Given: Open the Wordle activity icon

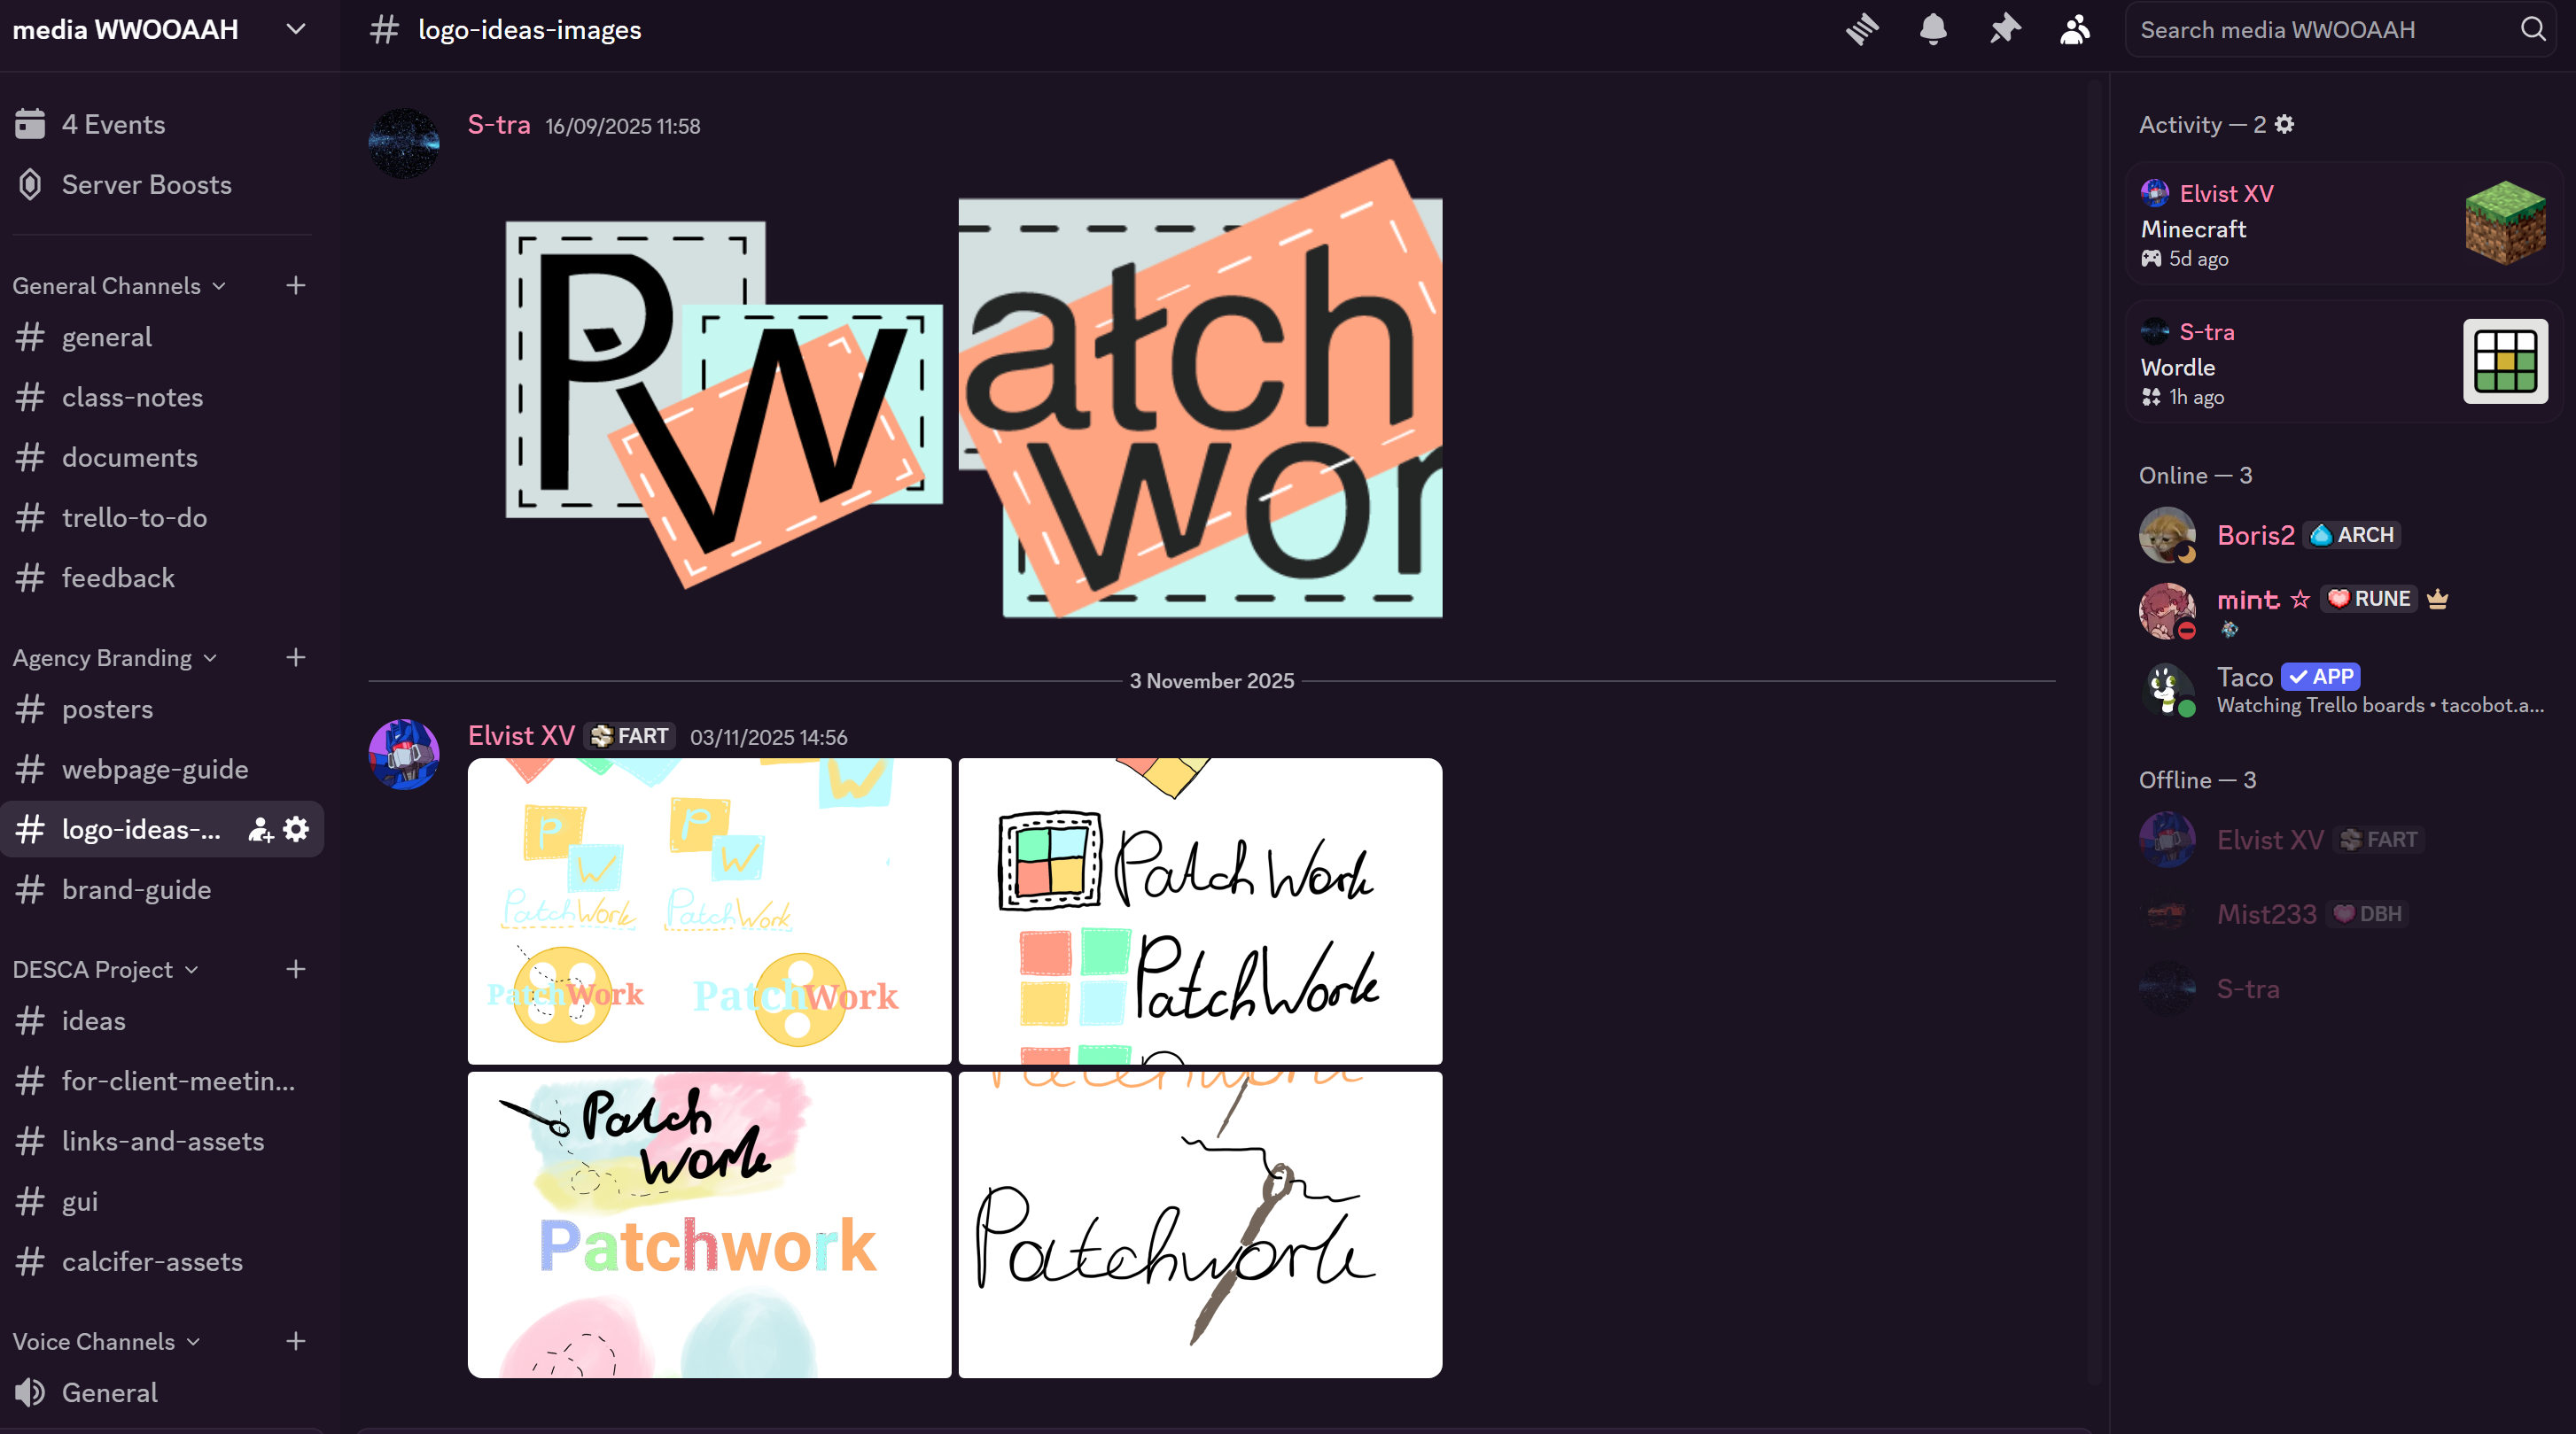Looking at the screenshot, I should (x=2504, y=360).
